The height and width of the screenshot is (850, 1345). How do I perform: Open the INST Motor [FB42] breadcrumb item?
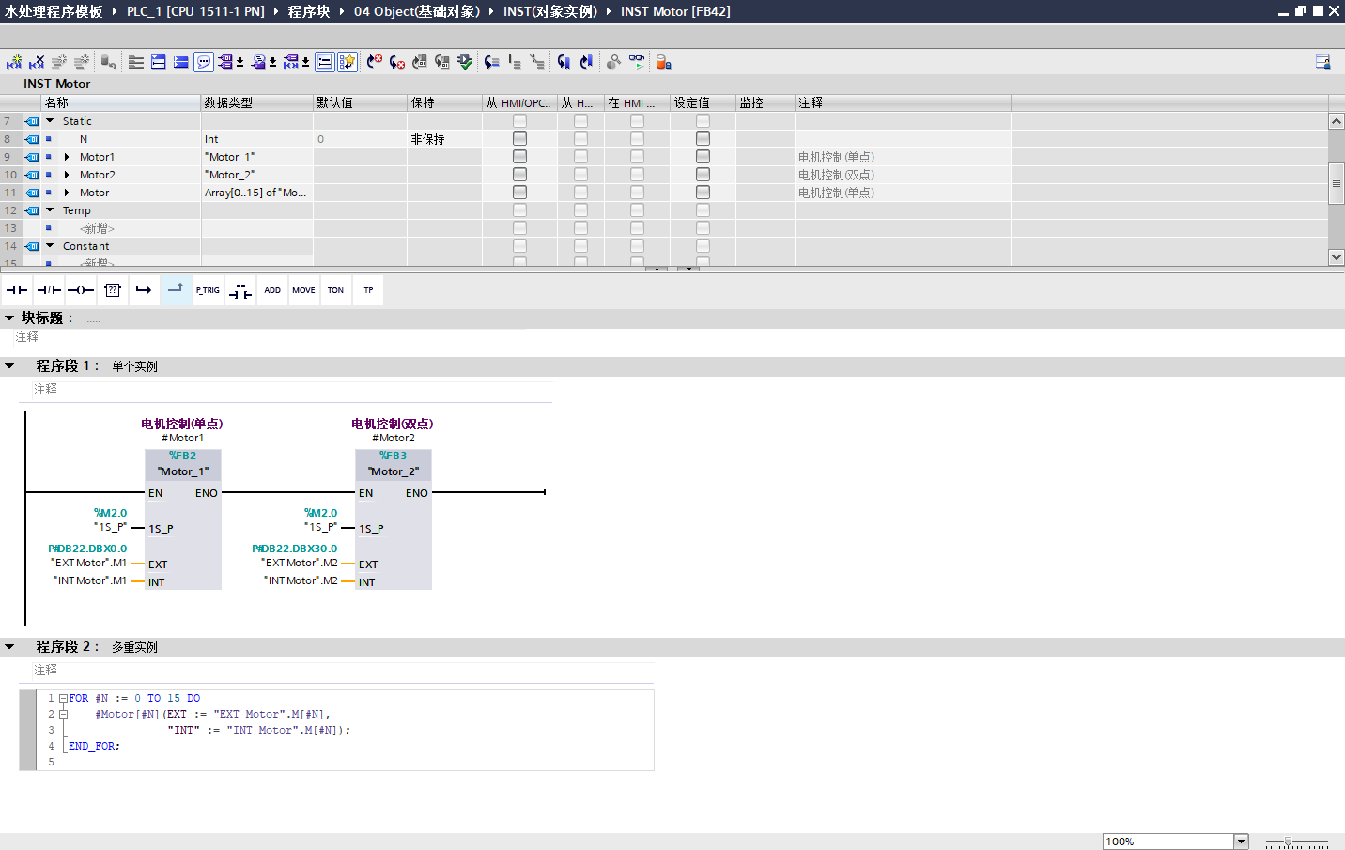[674, 11]
